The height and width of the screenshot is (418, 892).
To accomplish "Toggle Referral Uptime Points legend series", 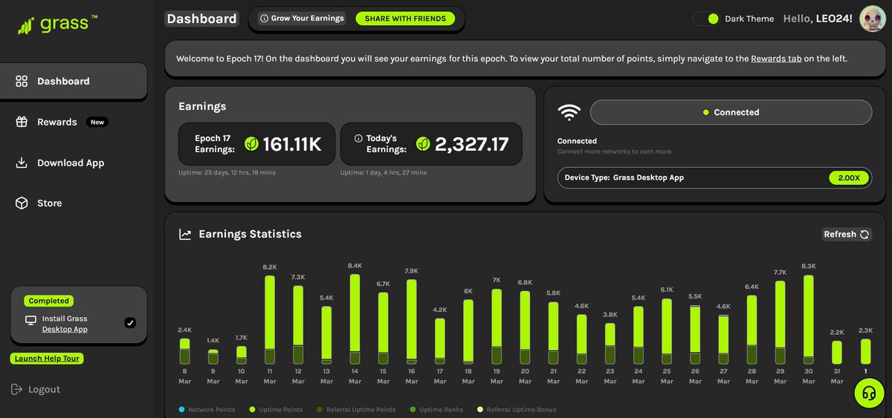I will pyautogui.click(x=355, y=409).
